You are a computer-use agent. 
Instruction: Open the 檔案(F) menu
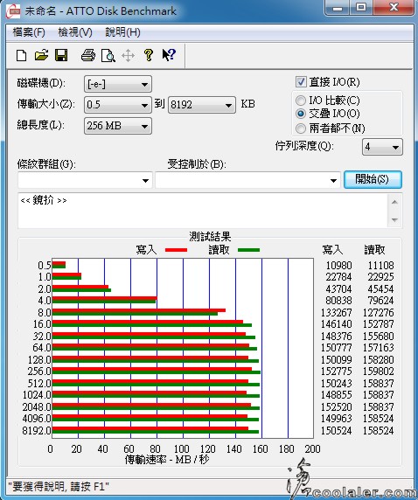[x=29, y=32]
